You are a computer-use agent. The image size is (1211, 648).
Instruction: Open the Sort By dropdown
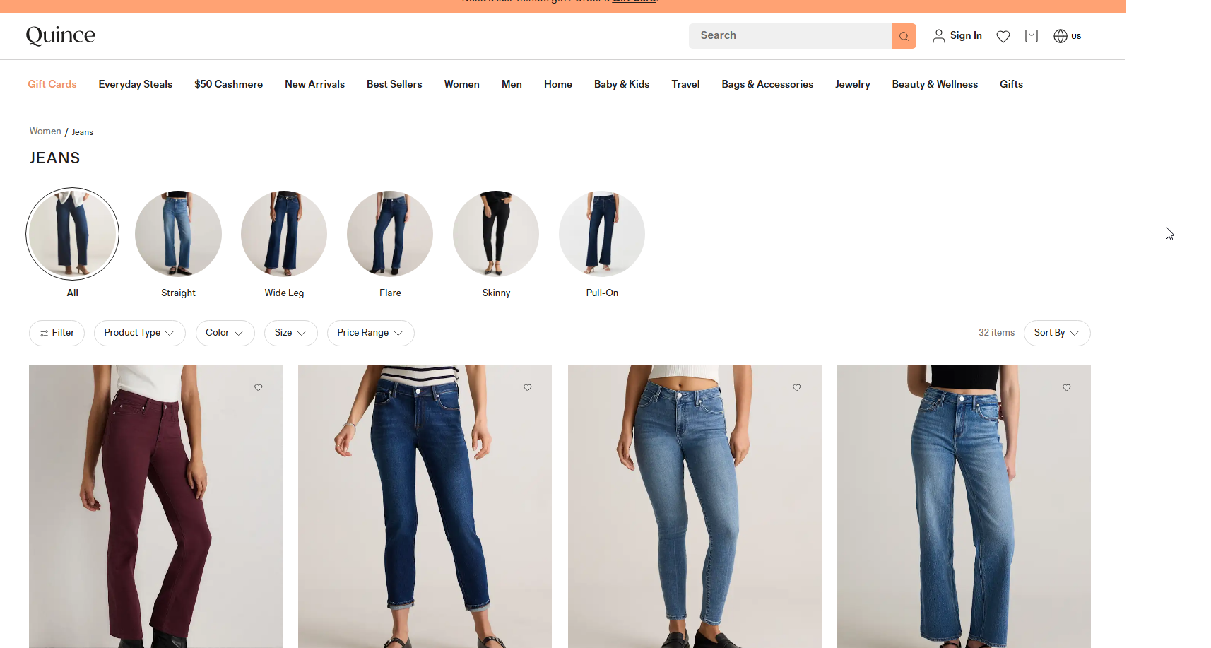(1057, 333)
